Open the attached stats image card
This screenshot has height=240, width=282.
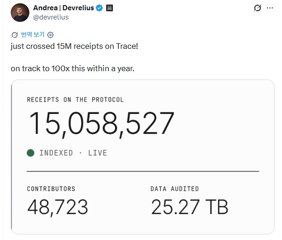point(143,157)
